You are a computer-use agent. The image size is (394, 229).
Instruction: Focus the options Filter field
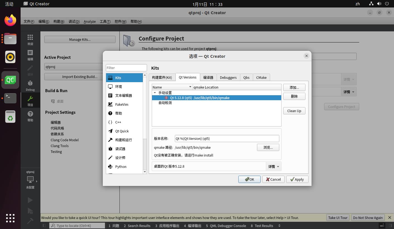pyautogui.click(x=126, y=68)
